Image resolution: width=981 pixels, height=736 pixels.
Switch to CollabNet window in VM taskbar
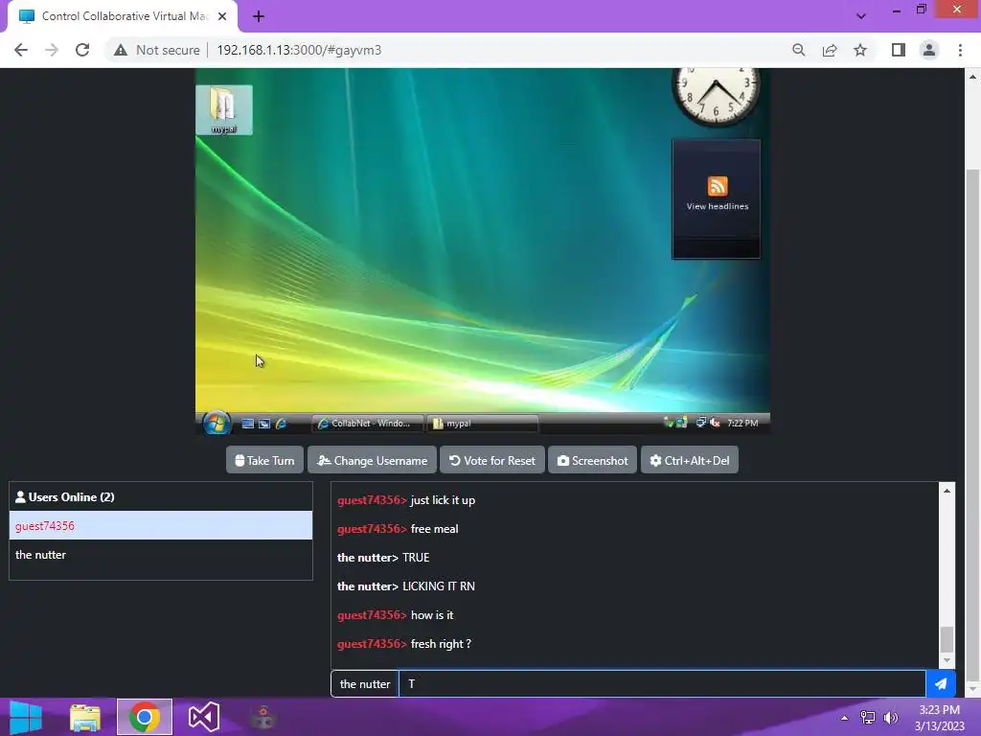click(367, 424)
